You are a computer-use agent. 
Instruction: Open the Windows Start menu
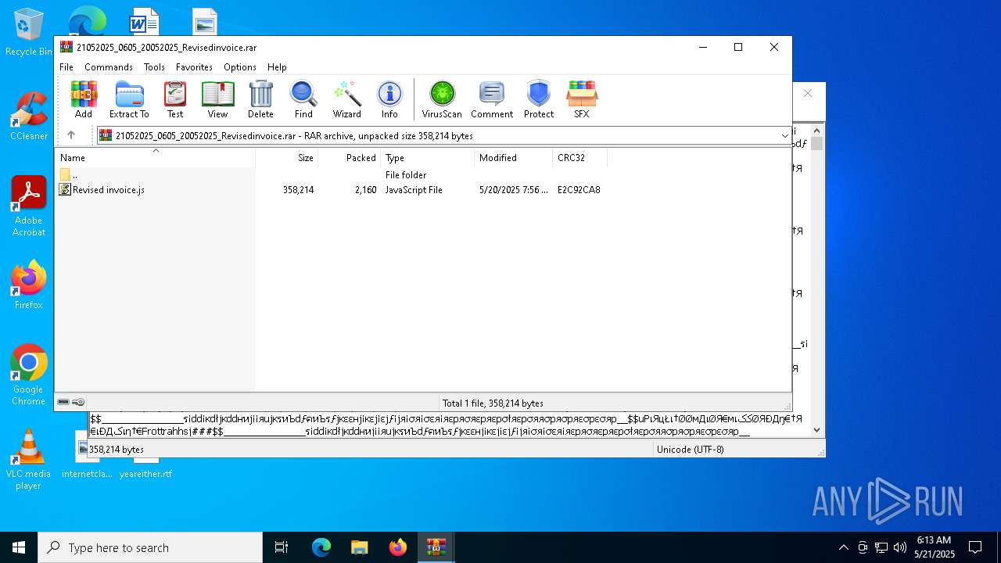pyautogui.click(x=19, y=547)
